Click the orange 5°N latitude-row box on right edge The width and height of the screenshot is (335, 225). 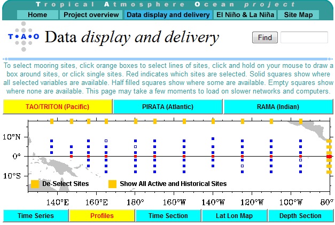point(329,147)
